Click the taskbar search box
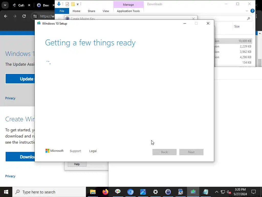Image resolution: width=262 pixels, height=197 pixels. pyautogui.click(x=49, y=192)
